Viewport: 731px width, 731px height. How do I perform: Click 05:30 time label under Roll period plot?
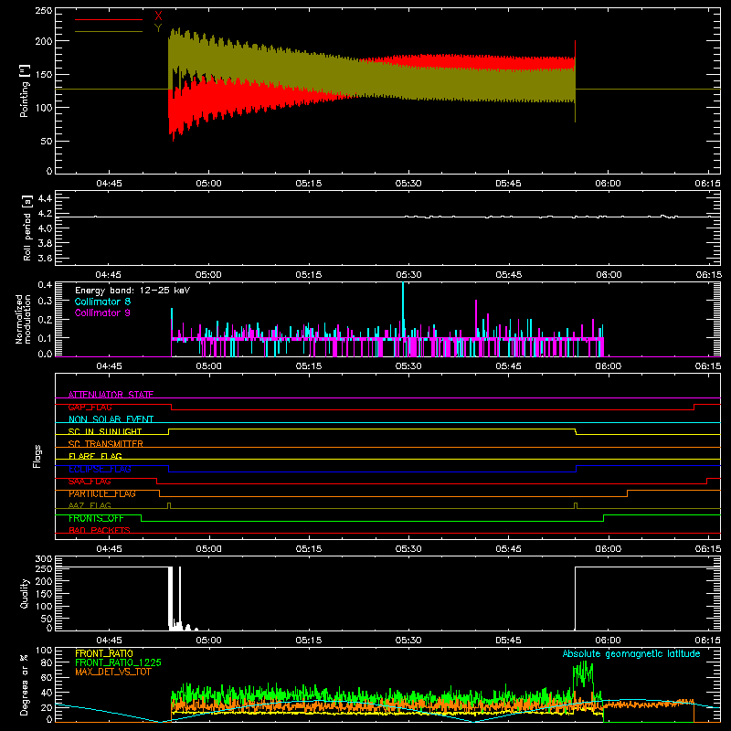pos(408,275)
